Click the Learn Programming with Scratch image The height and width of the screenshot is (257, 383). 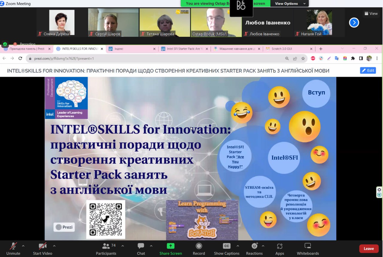202,220
